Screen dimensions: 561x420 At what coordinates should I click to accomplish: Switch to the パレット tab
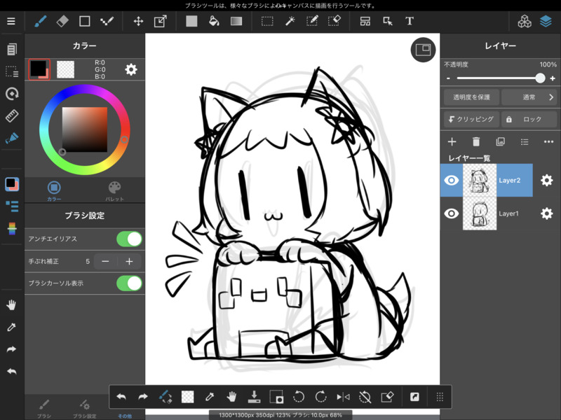coord(114,191)
